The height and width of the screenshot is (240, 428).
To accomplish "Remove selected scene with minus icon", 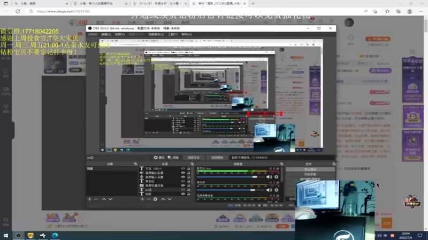I will (96, 199).
